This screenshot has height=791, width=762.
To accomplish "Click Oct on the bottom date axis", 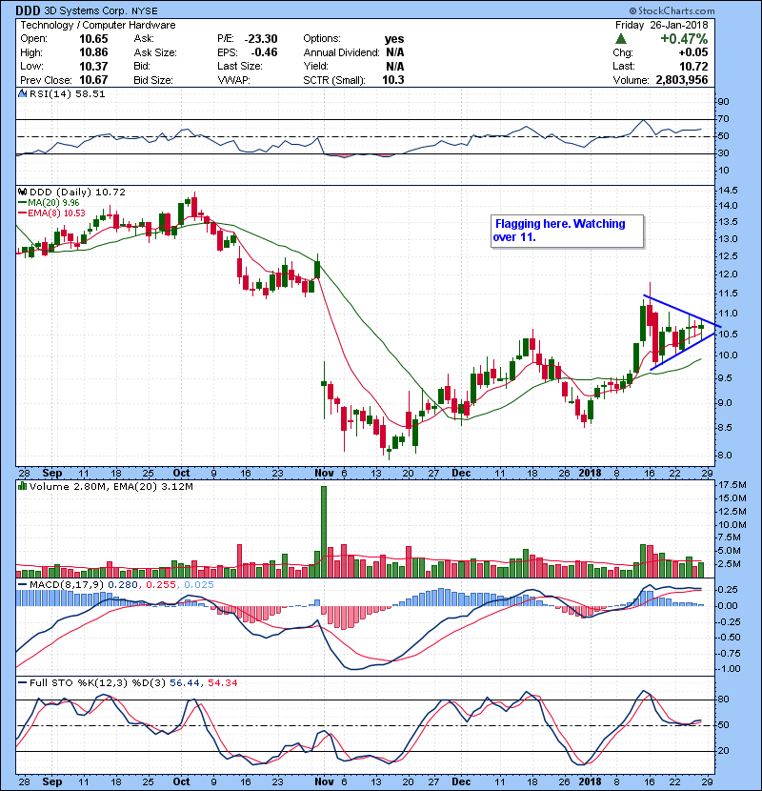I will coord(182,781).
